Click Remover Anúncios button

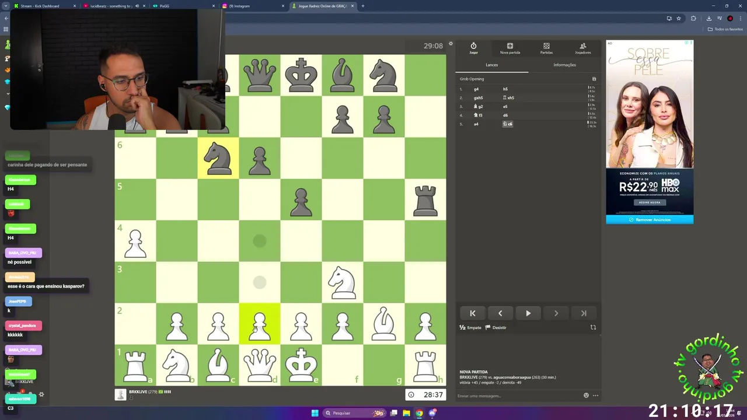[x=650, y=220]
